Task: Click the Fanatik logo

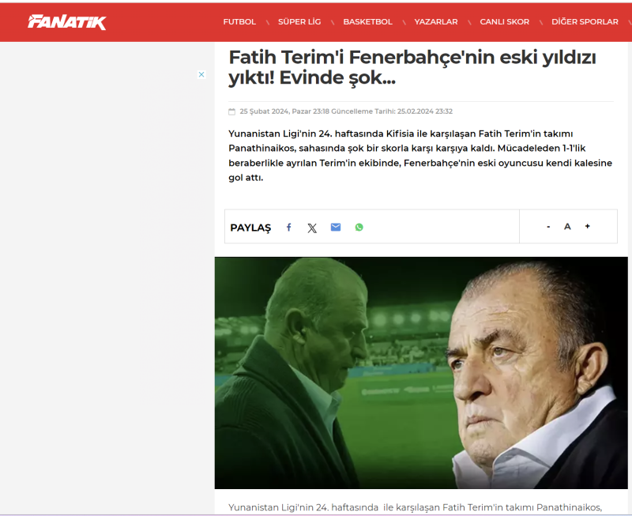Action: tap(67, 22)
